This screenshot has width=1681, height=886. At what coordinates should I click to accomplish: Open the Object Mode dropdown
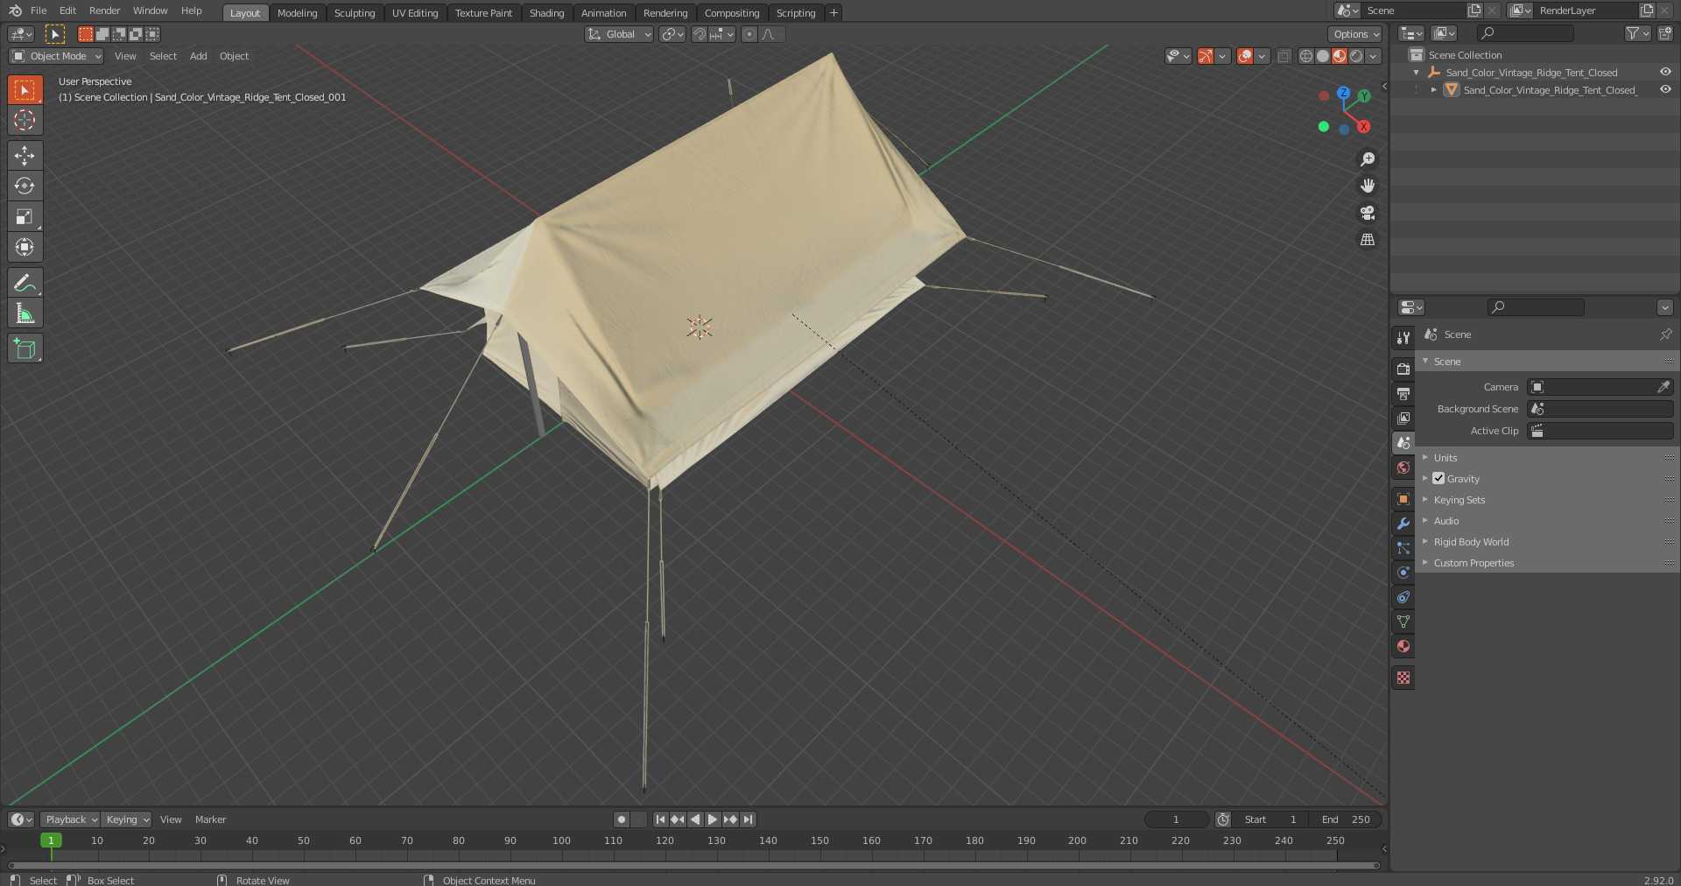(x=56, y=56)
